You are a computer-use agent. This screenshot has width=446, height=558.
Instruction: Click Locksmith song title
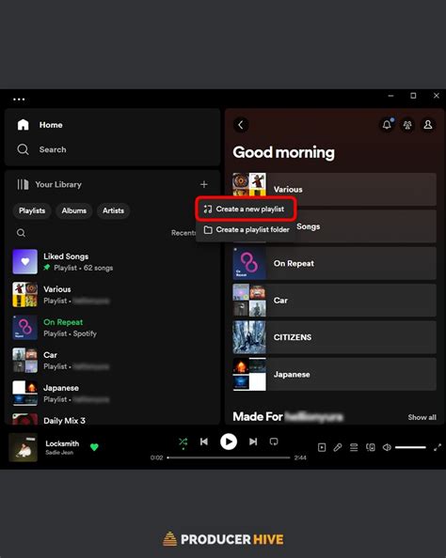pos(62,443)
